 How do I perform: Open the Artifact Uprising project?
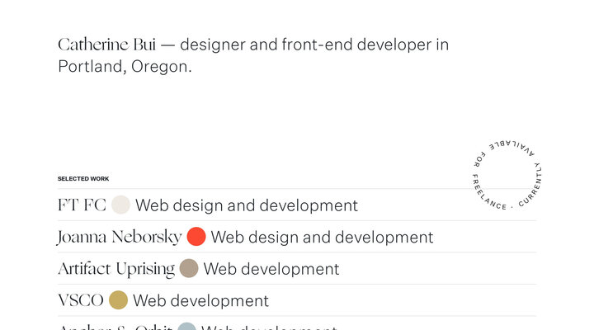(x=116, y=269)
